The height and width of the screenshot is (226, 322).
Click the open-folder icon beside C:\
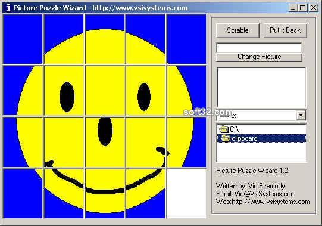[224, 129]
